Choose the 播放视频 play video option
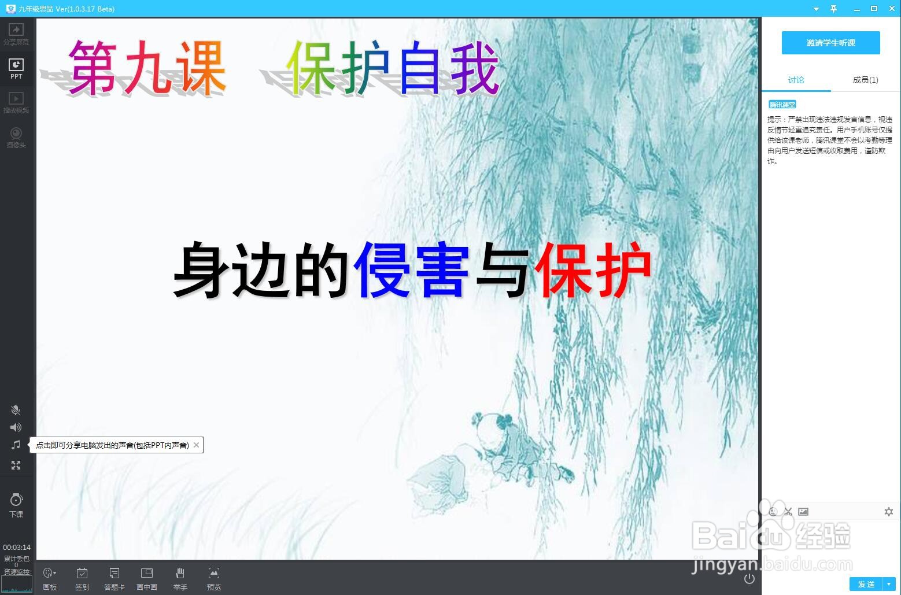The height and width of the screenshot is (595, 901). [16, 102]
